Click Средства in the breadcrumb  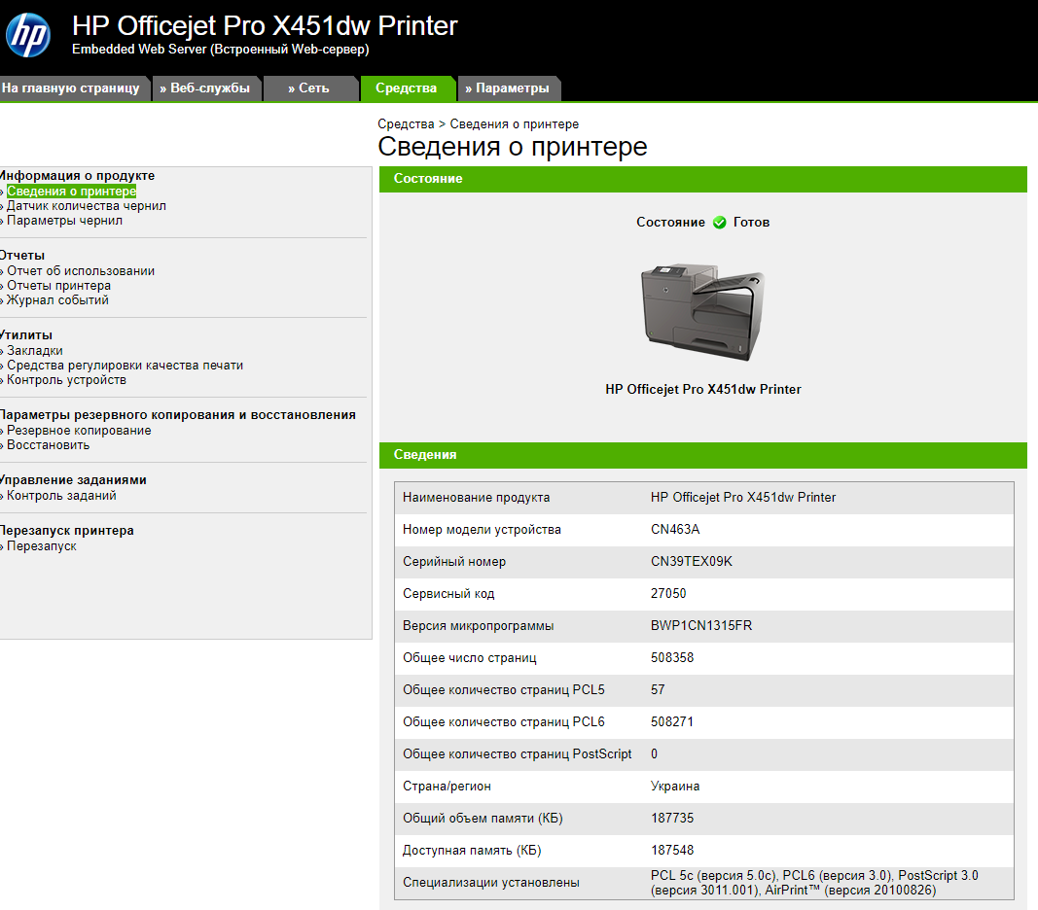coord(406,123)
